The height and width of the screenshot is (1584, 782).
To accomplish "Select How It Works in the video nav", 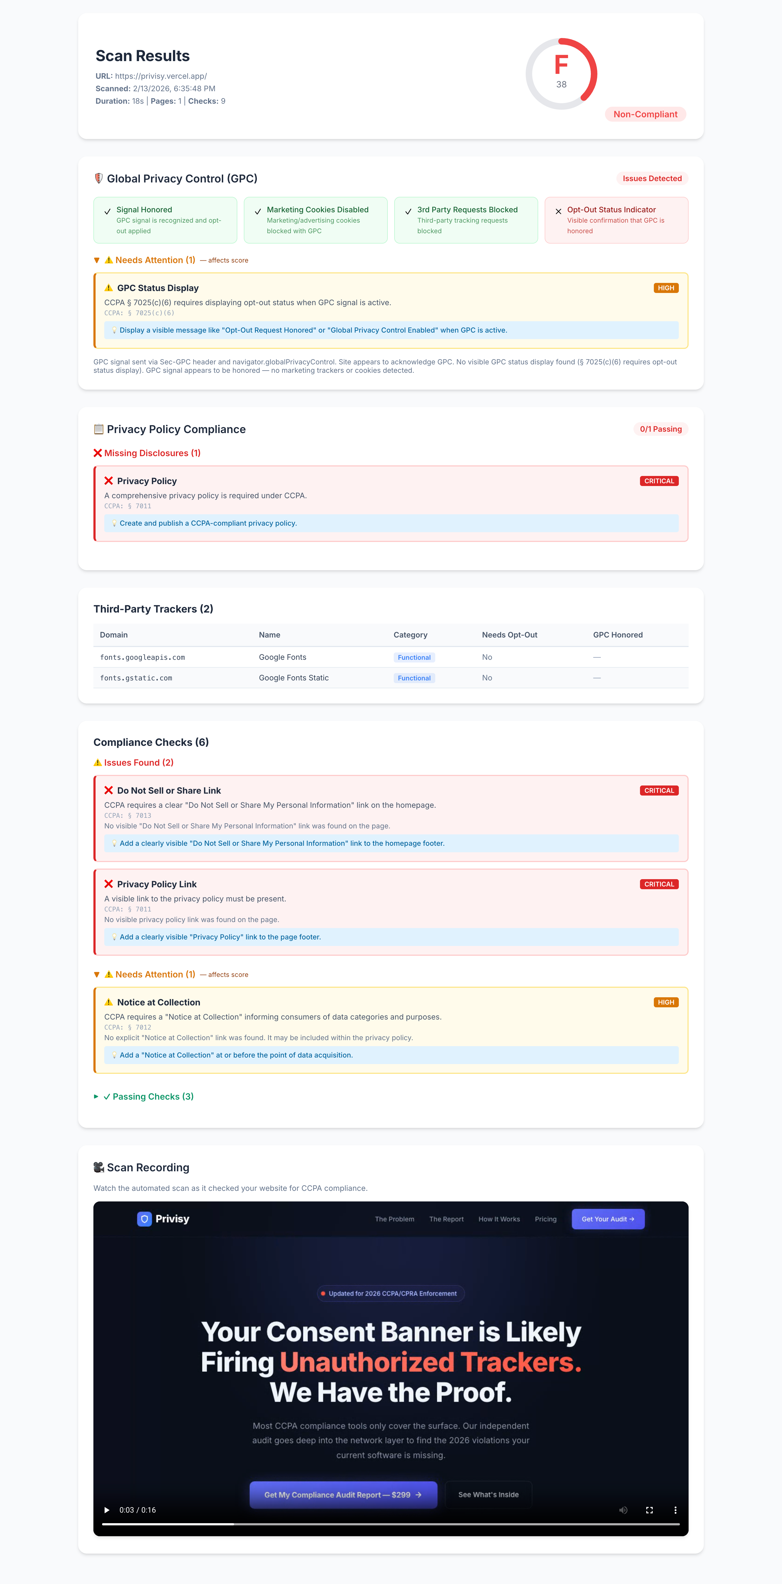I will pyautogui.click(x=499, y=1219).
